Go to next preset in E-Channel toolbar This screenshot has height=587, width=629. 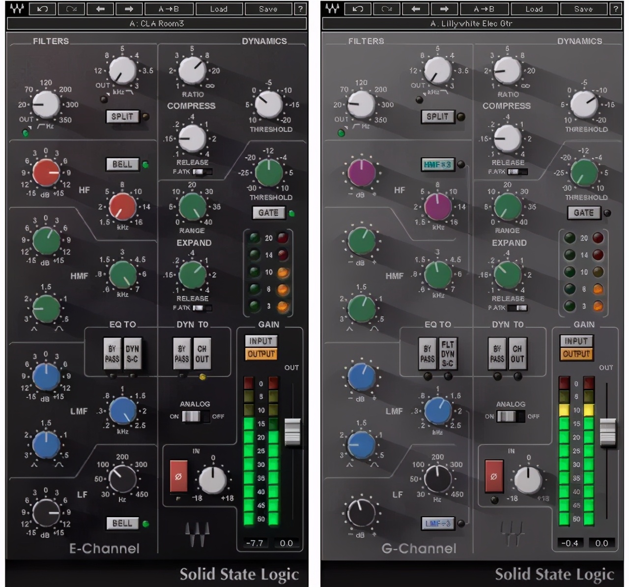[x=129, y=9]
